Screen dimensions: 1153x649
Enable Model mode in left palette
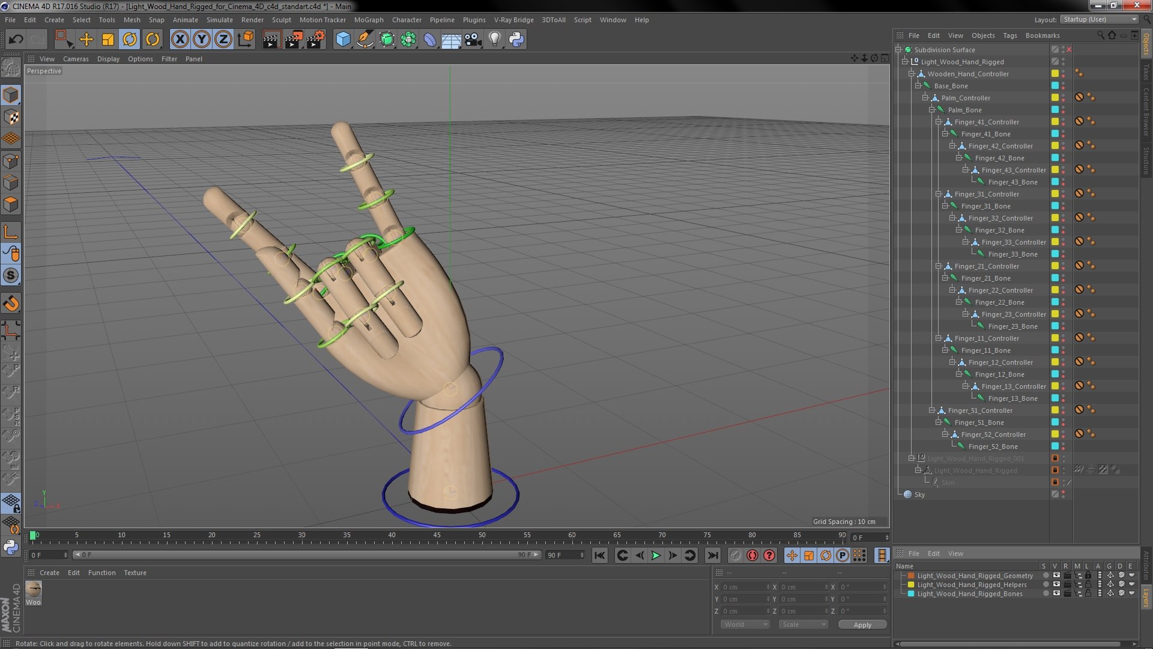click(x=11, y=95)
